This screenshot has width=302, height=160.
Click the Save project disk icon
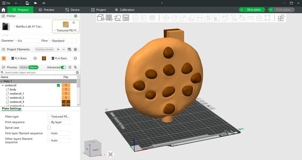click(27, 3)
